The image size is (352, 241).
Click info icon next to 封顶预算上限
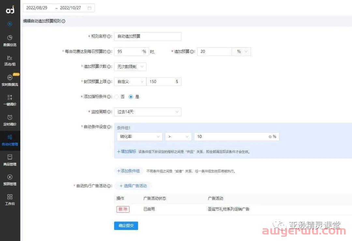109,82
